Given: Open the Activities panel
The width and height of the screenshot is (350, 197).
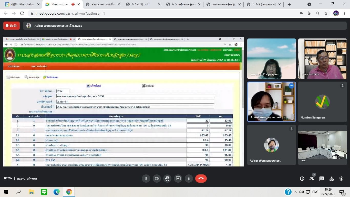Looking at the screenshot, I should pos(332,179).
